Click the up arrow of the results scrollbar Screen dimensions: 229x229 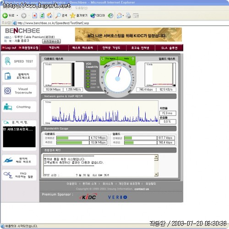pos(156,157)
